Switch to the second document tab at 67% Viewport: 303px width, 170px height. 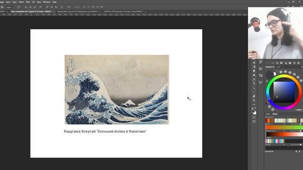click(77, 11)
